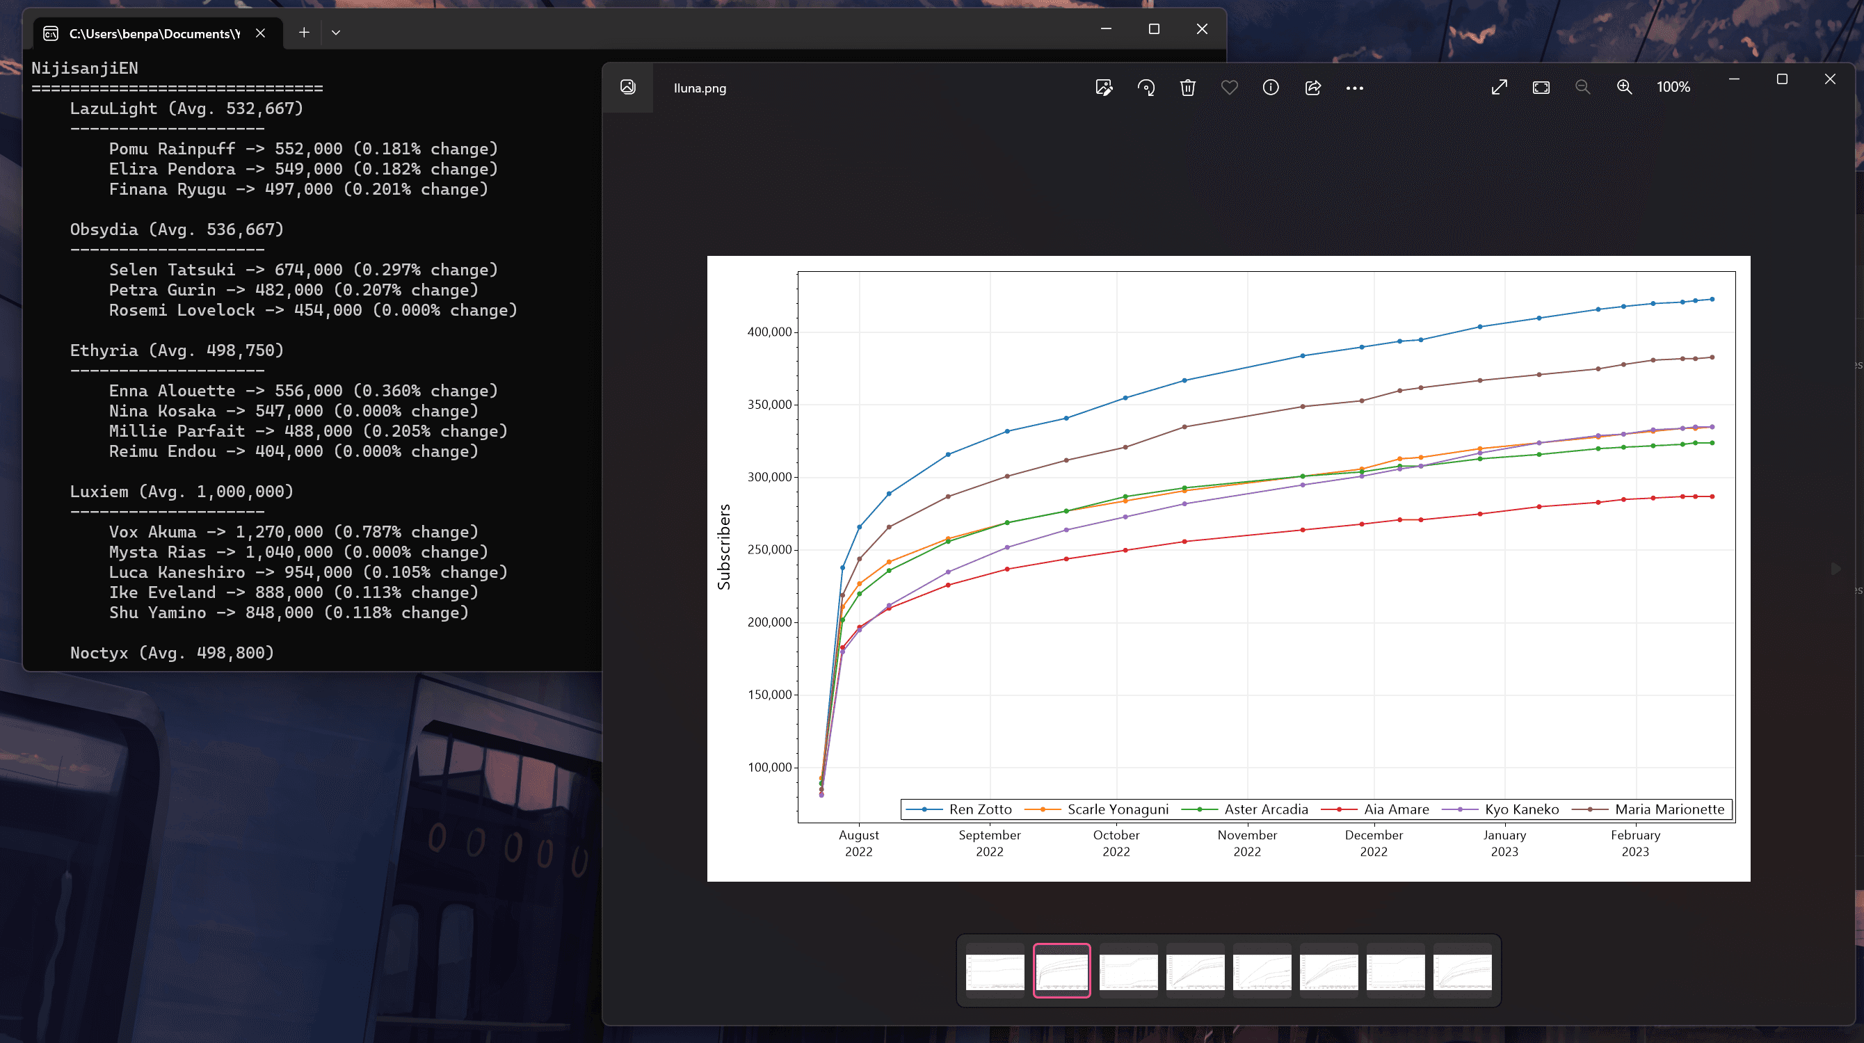Expand the terminal profile dropdown chevron

tap(336, 33)
